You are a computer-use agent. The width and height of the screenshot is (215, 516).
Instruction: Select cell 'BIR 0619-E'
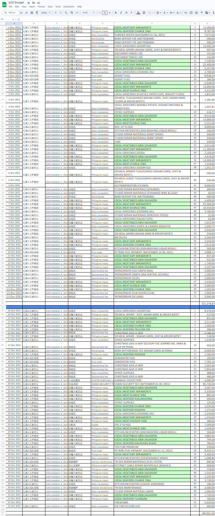(152, 237)
